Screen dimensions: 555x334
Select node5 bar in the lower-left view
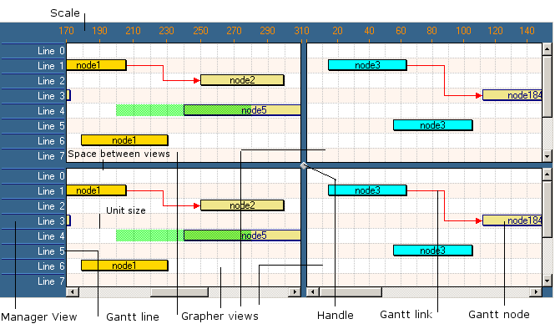pos(242,235)
